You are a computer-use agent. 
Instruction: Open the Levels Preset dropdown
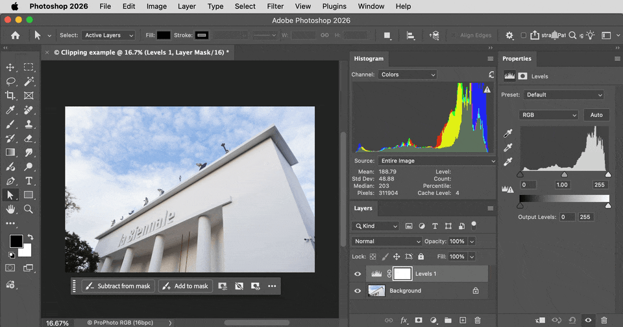coord(563,95)
